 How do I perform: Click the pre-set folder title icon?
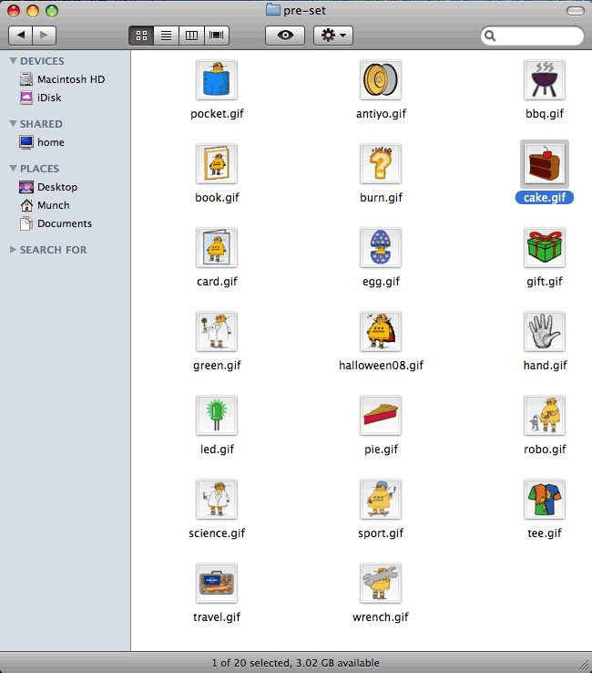[273, 10]
